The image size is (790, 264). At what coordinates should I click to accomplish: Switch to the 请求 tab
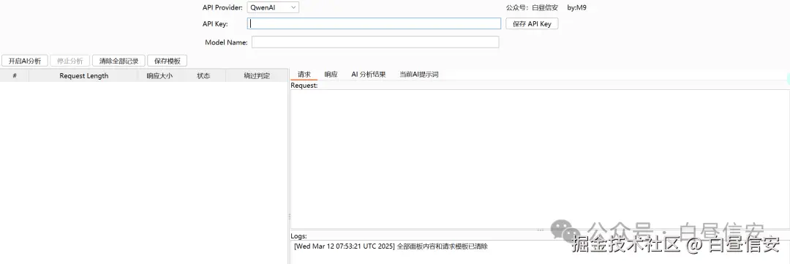[x=304, y=75]
